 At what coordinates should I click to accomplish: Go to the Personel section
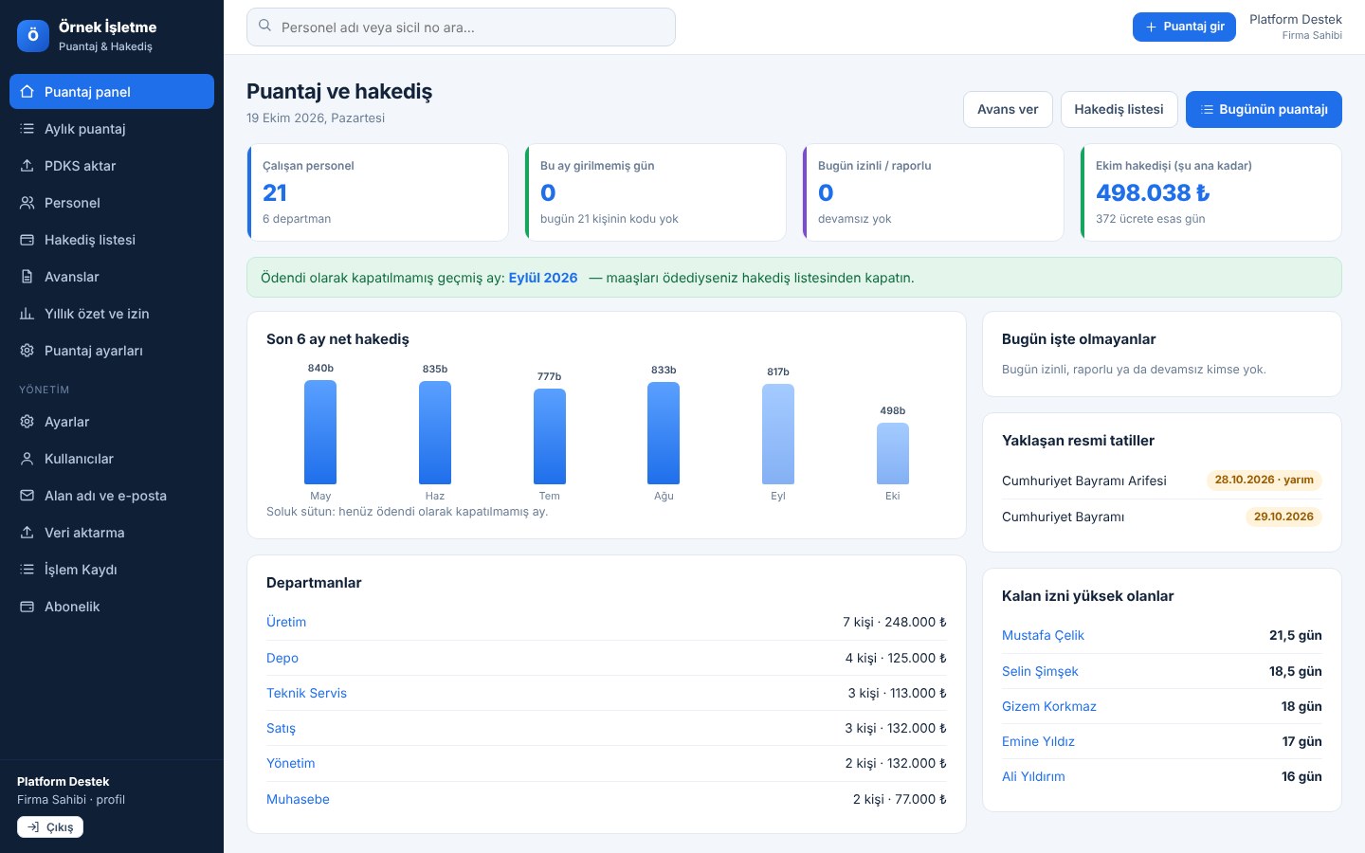coord(112,203)
